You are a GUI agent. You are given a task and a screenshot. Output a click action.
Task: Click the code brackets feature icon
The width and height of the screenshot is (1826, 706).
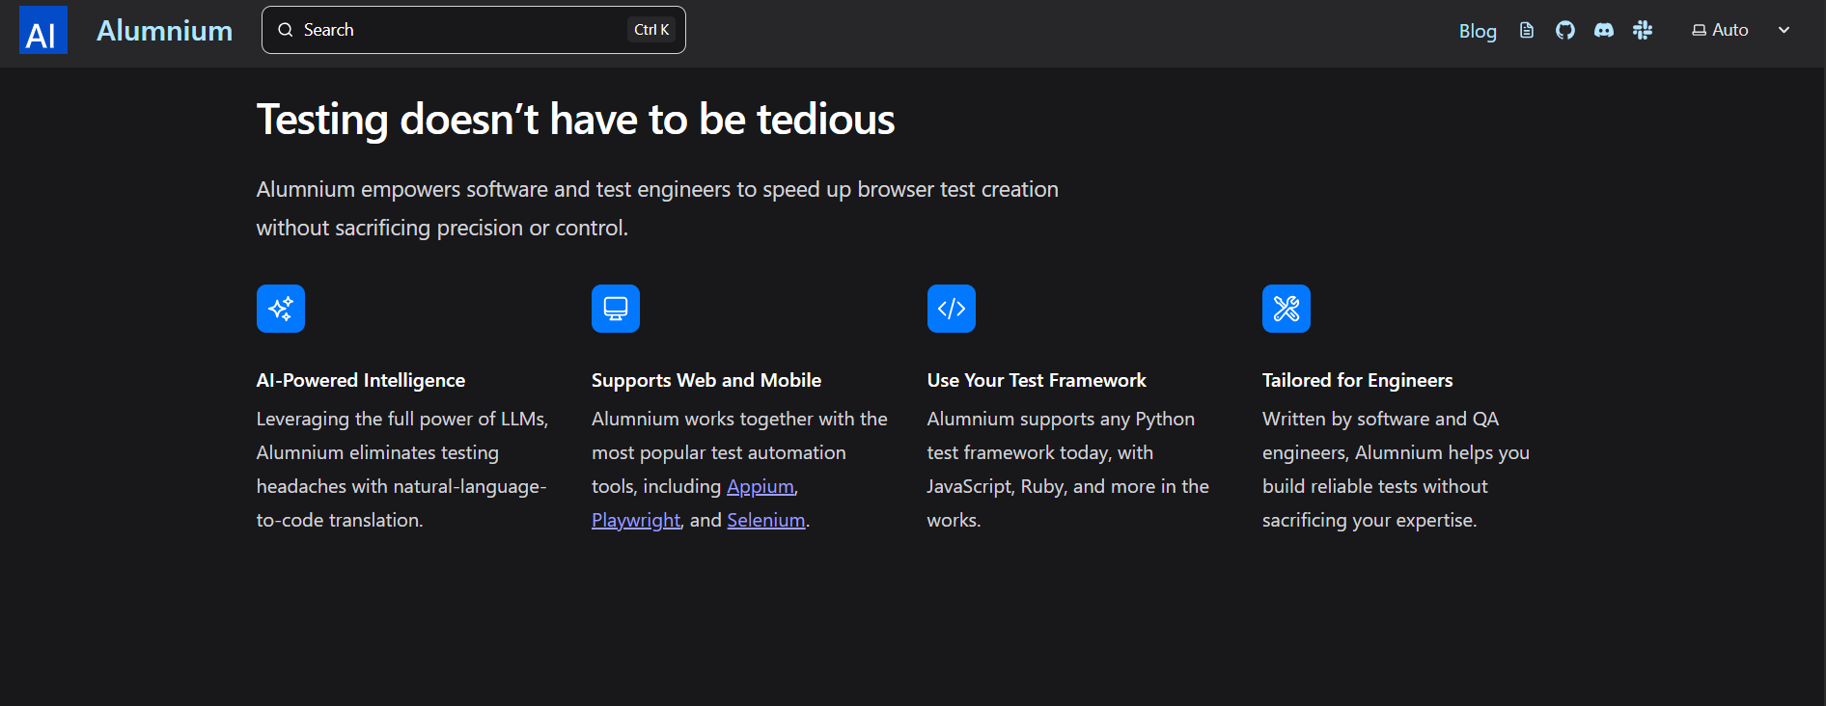click(x=952, y=309)
